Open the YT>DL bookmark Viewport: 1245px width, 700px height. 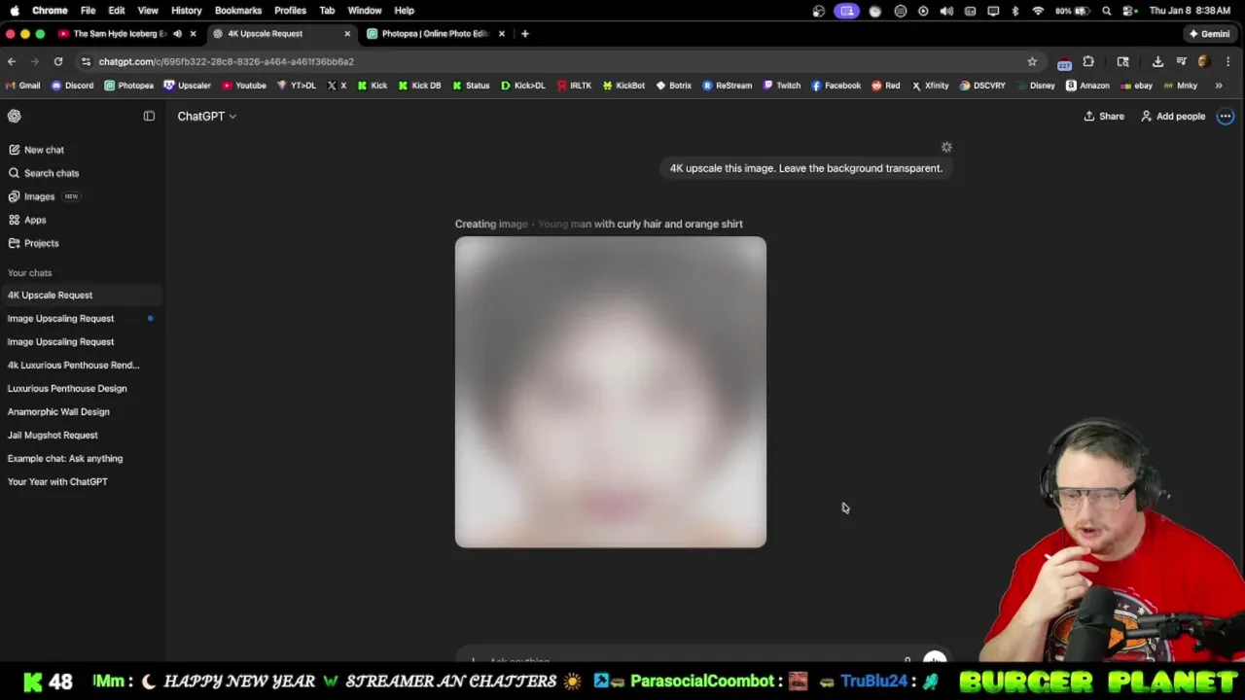coord(297,86)
